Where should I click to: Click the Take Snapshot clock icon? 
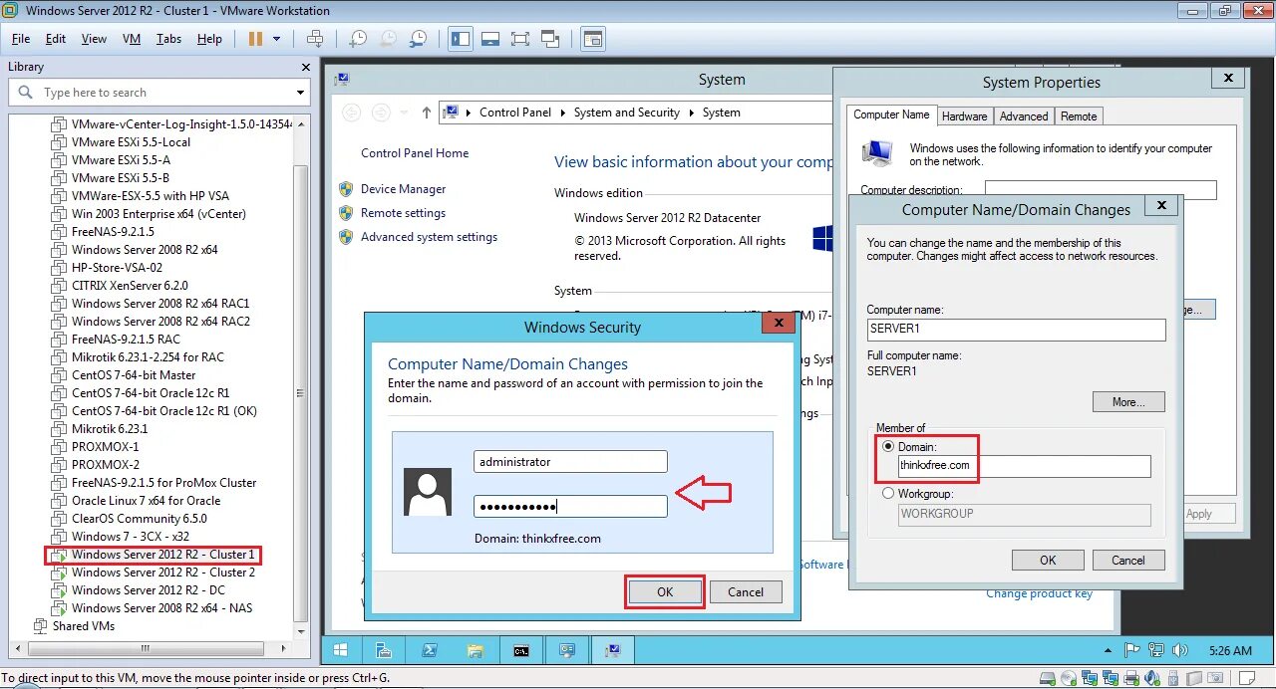point(358,39)
